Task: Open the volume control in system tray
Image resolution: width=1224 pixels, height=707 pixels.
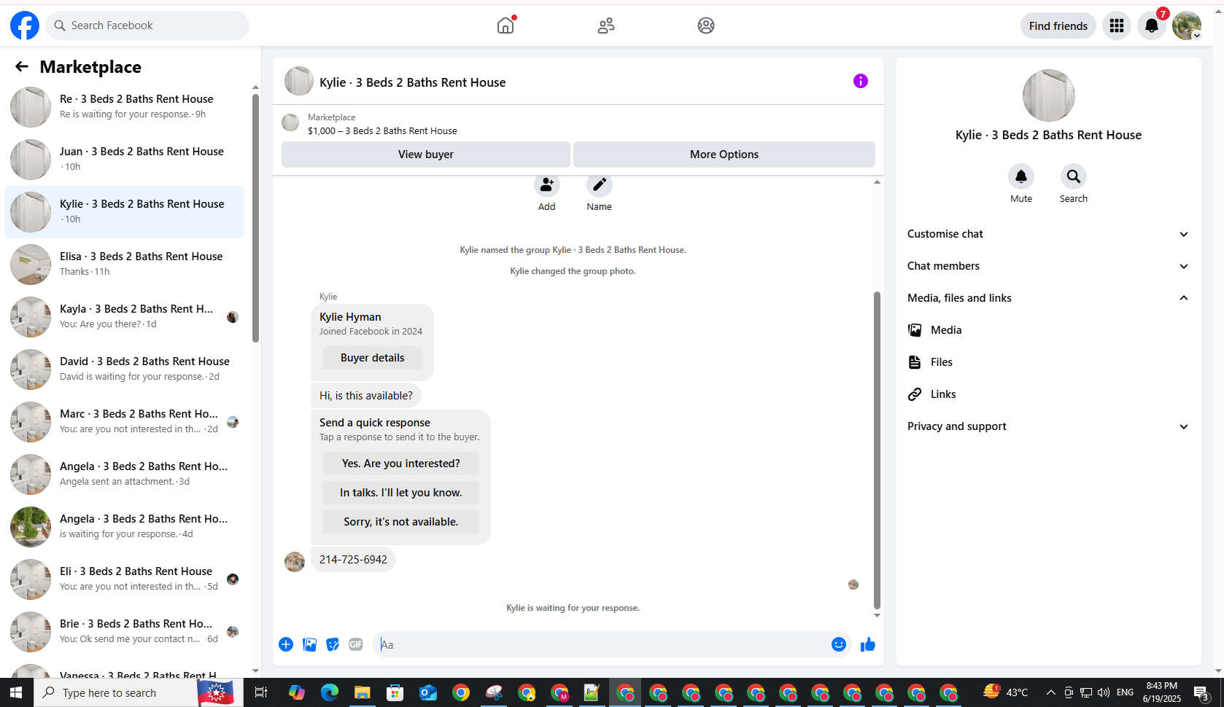Action: click(1104, 692)
